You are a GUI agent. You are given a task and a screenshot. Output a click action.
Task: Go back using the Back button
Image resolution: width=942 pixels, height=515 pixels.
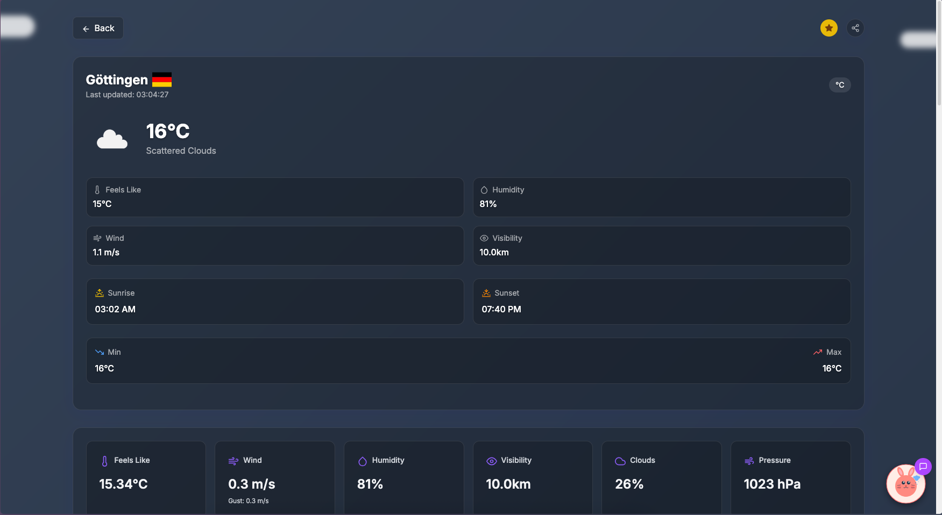coord(98,28)
